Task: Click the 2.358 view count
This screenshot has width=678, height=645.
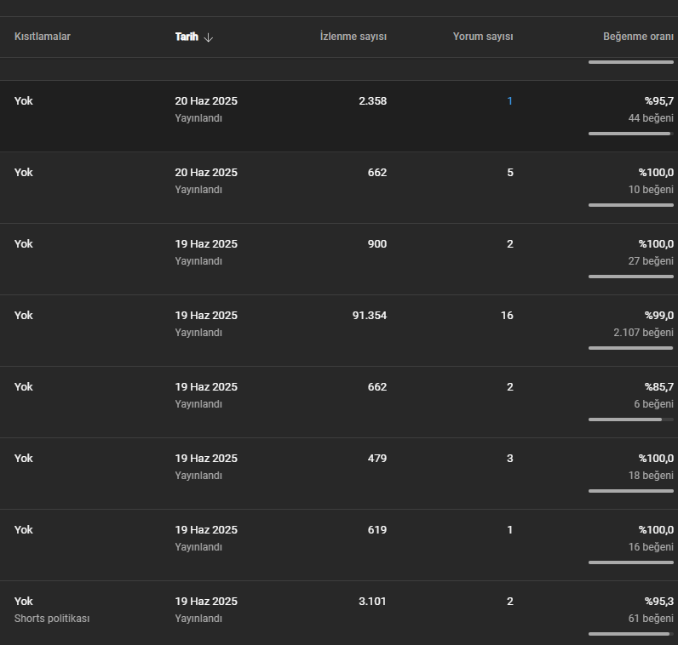Action: pyautogui.click(x=373, y=101)
